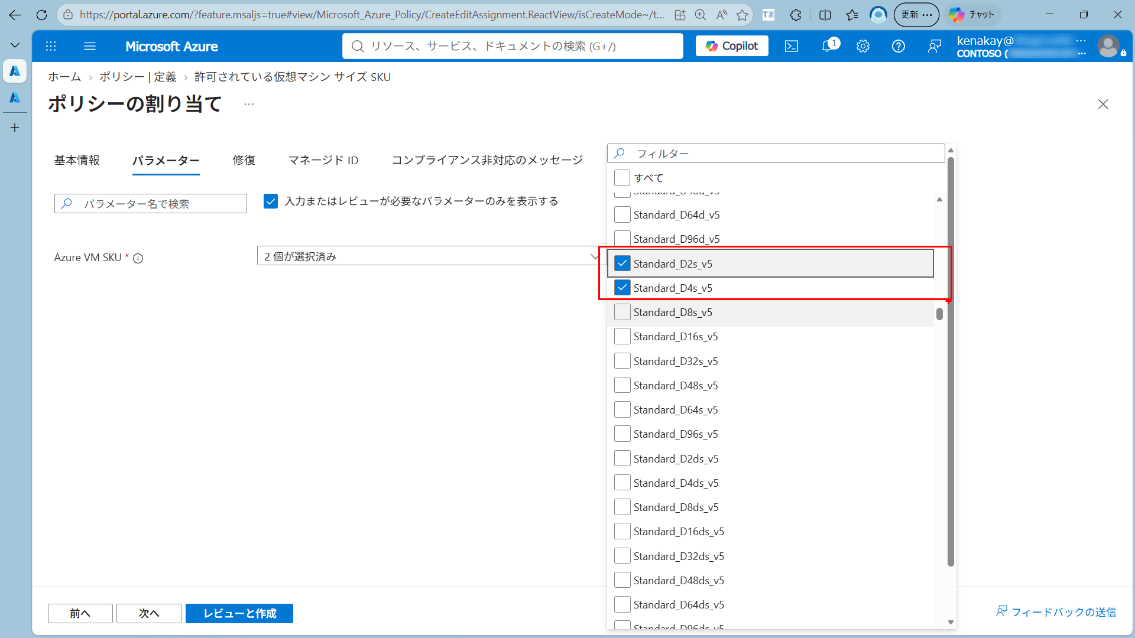
Task: Check Standard_D16s_v5
Action: pyautogui.click(x=622, y=336)
